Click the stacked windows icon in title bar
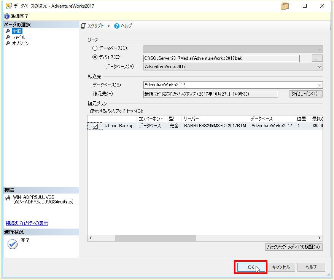The image size is (334, 280). 285,6
